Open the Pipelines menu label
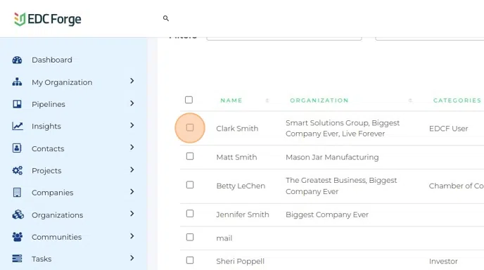Image resolution: width=484 pixels, height=270 pixels. (x=49, y=104)
